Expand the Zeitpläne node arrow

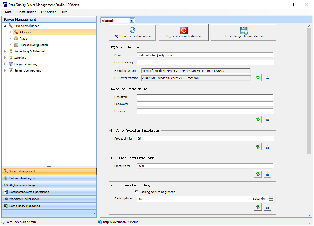pyautogui.click(x=5, y=58)
